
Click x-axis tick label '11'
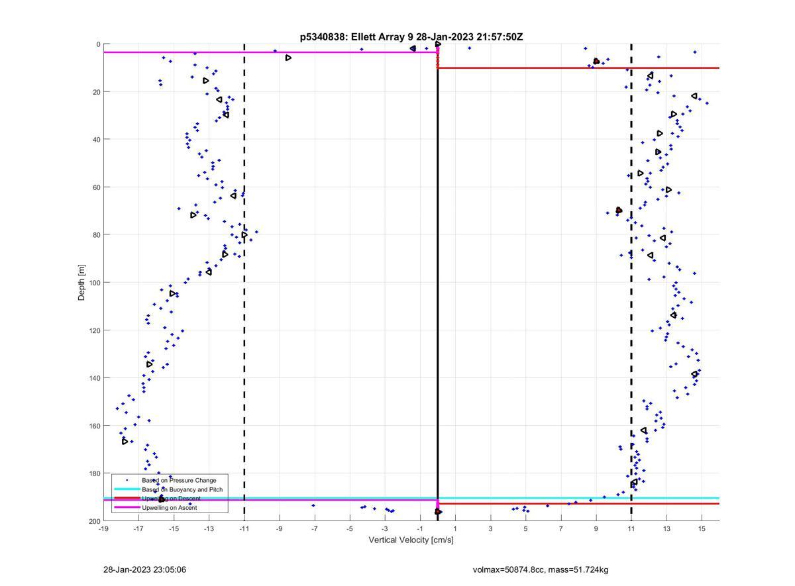point(631,529)
